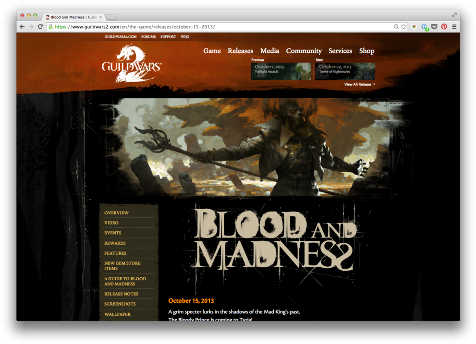Click the Guild Wars 2 dragon logo
This screenshot has width=476, height=344.
click(131, 64)
